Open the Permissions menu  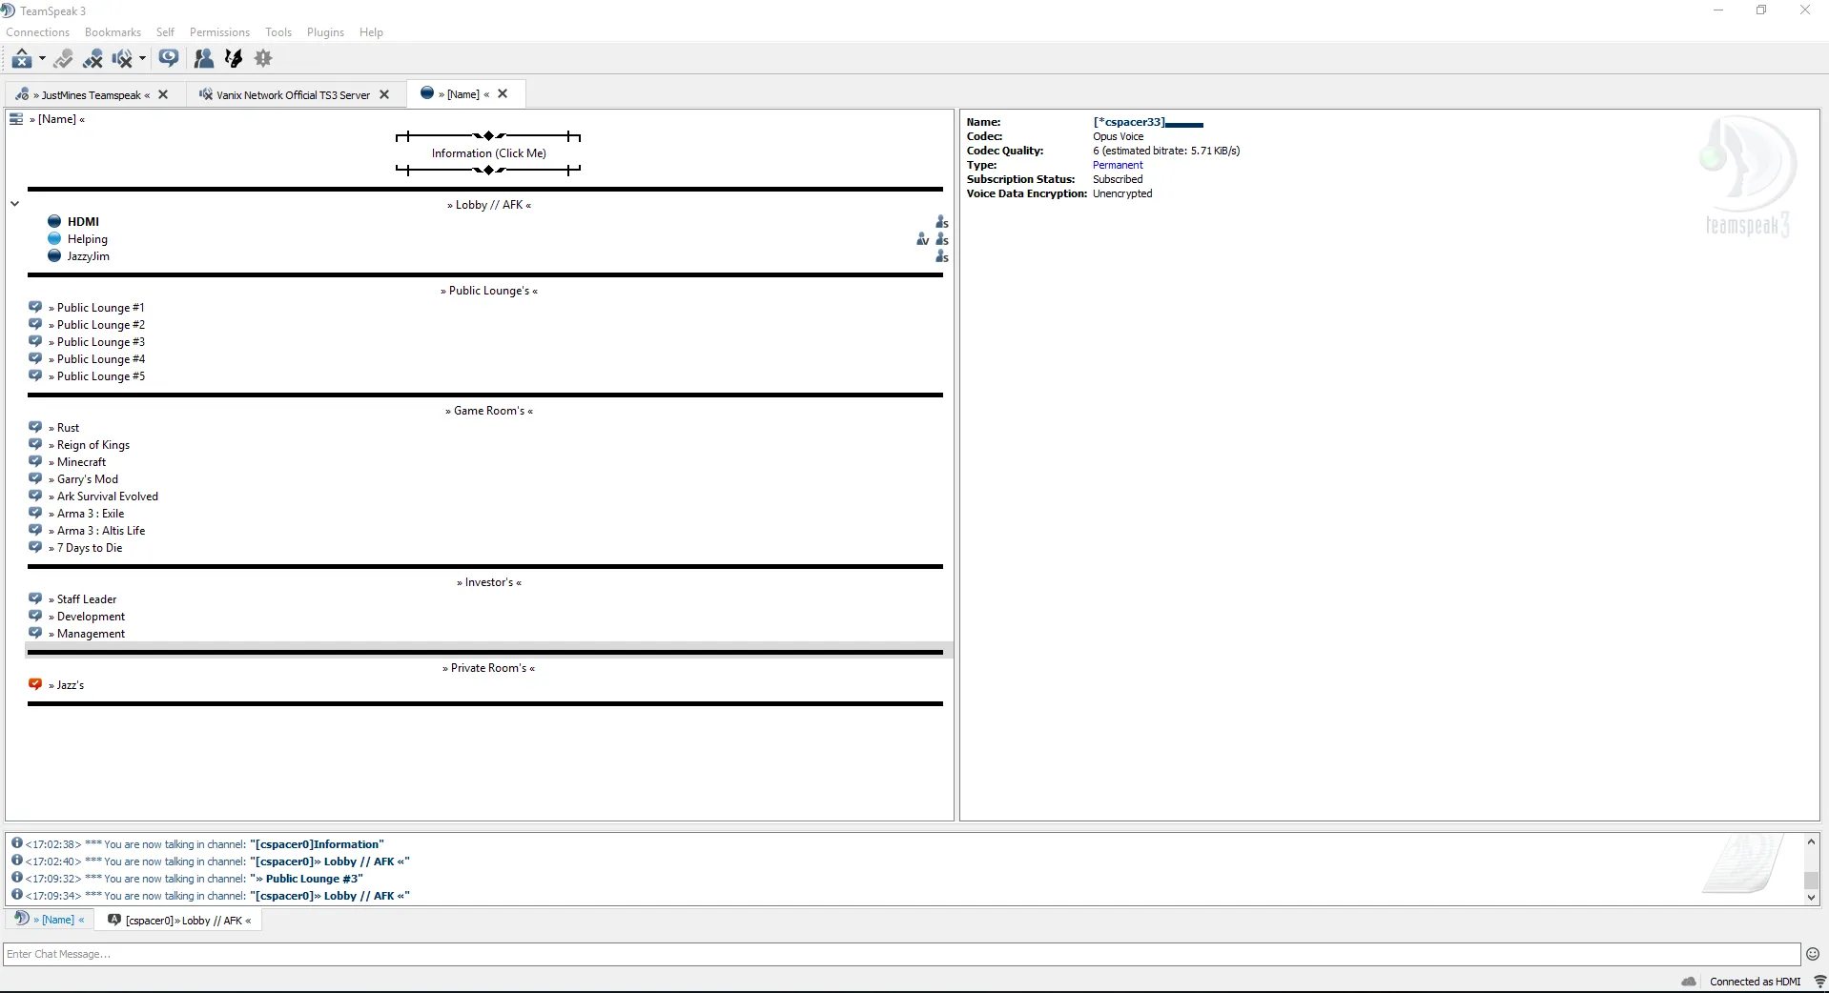click(x=219, y=32)
